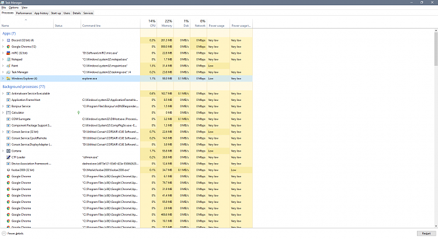Click the scrollbar down arrow
This screenshot has width=438, height=239.
[x=436, y=226]
